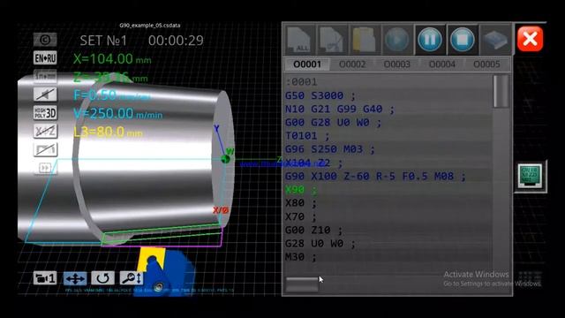Toggle the sound mute button
565x318 pixels.
coord(45,95)
